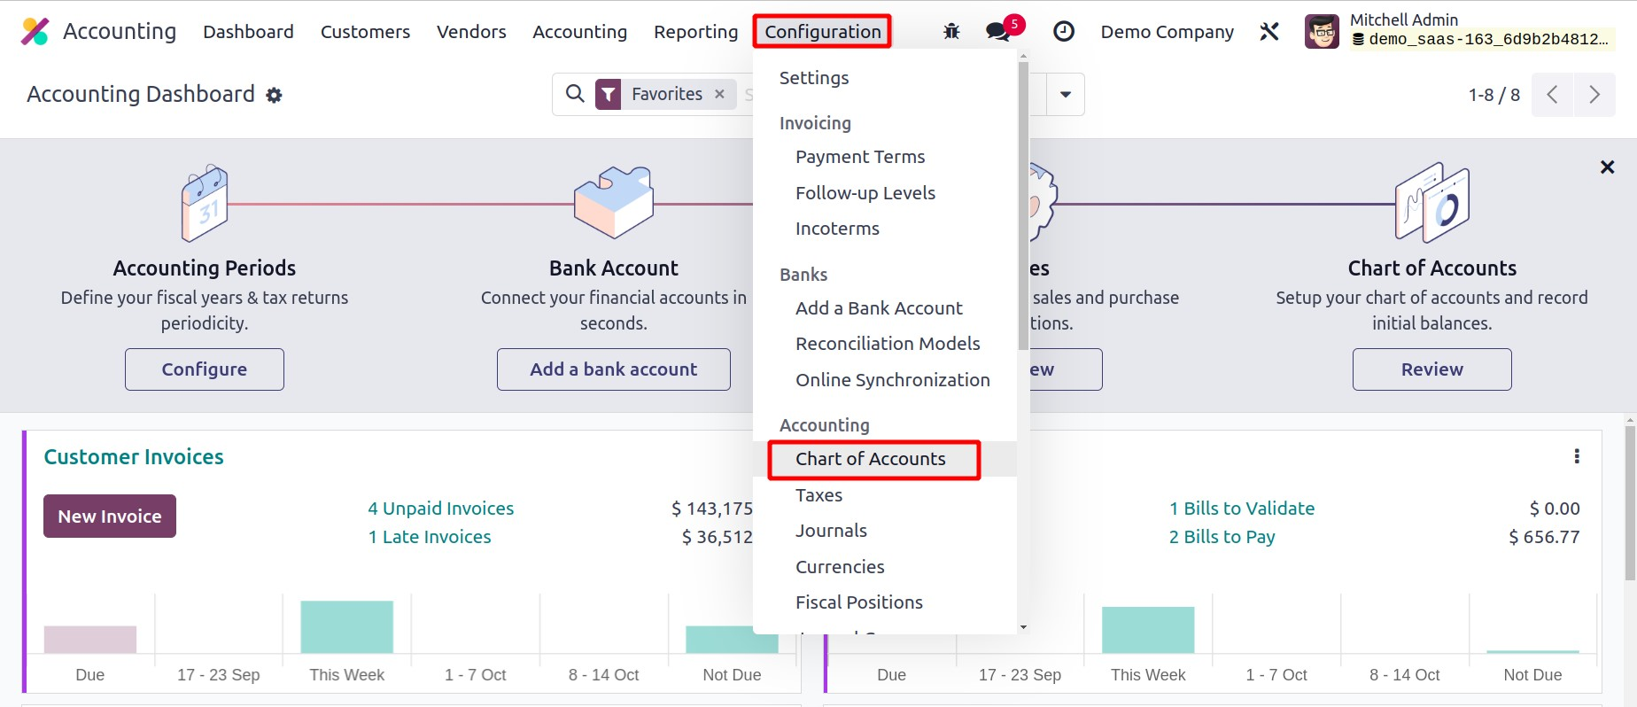Click the wrench tools icon
The width and height of the screenshot is (1637, 707).
click(1269, 32)
